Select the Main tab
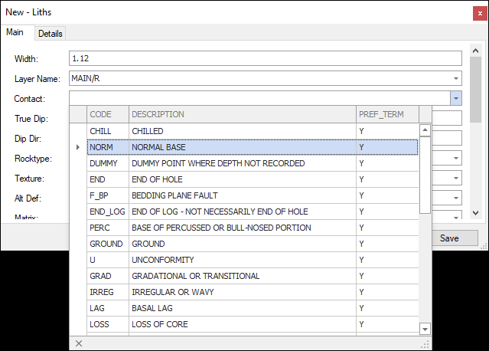 15,33
